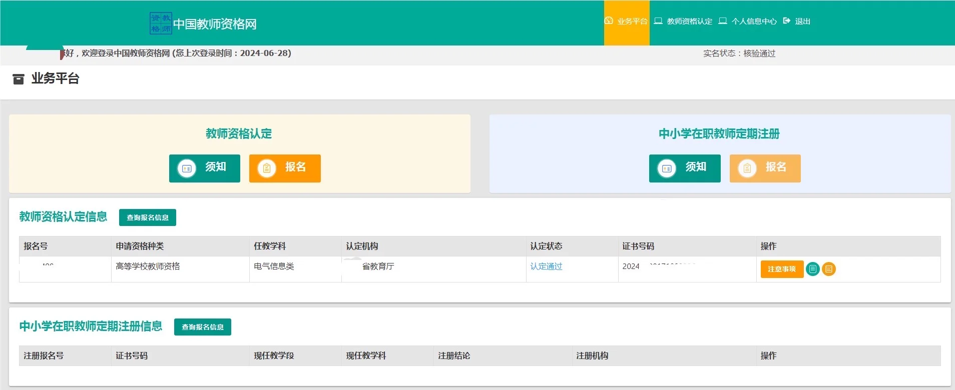Screen dimensions: 955x390
Task: Click the certificate number cell starting with 2024
Action: click(x=687, y=269)
